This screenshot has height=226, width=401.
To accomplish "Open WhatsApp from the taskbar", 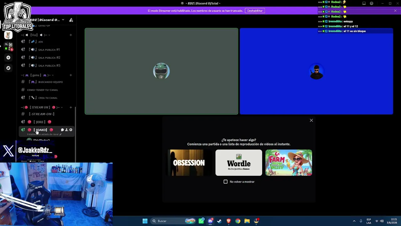I will [x=201, y=221].
